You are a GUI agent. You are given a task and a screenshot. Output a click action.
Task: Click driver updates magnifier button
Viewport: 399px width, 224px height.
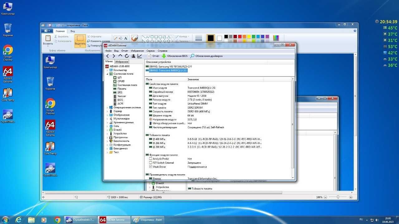pyautogui.click(x=206, y=56)
